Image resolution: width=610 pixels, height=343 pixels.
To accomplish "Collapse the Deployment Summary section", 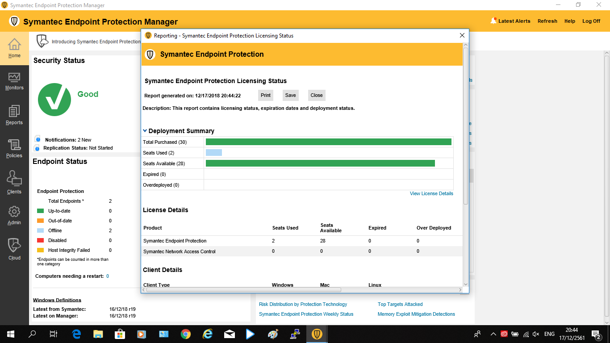I will (x=145, y=131).
